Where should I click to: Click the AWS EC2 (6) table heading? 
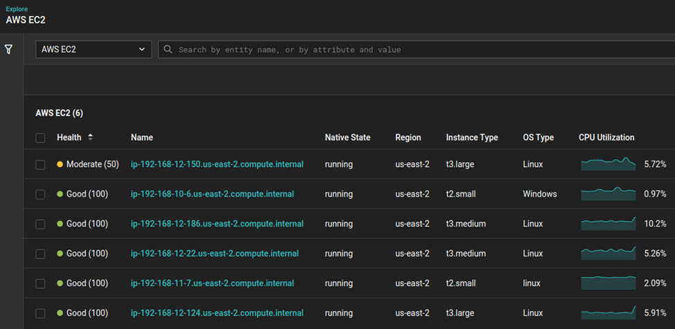coord(60,114)
